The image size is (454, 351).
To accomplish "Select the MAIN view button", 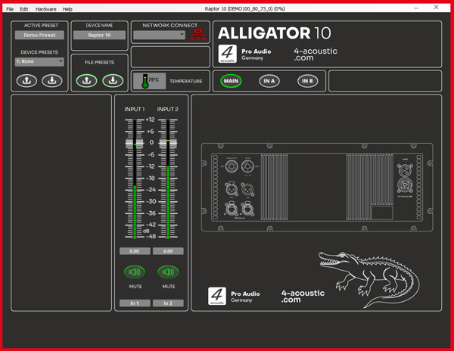I will click(x=231, y=81).
